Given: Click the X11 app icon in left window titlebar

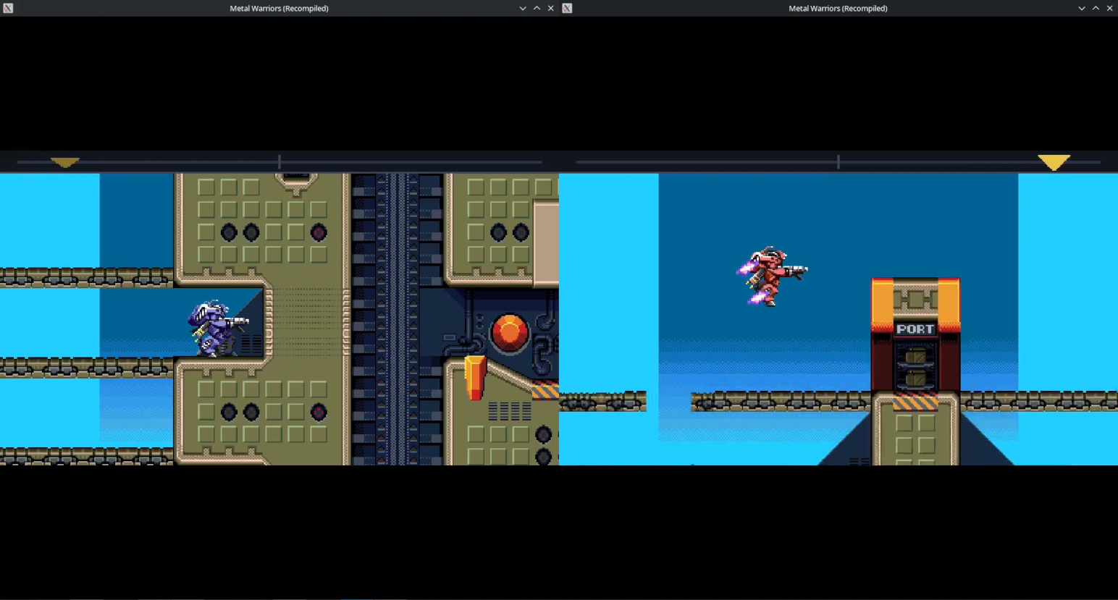Looking at the screenshot, I should click(x=8, y=8).
